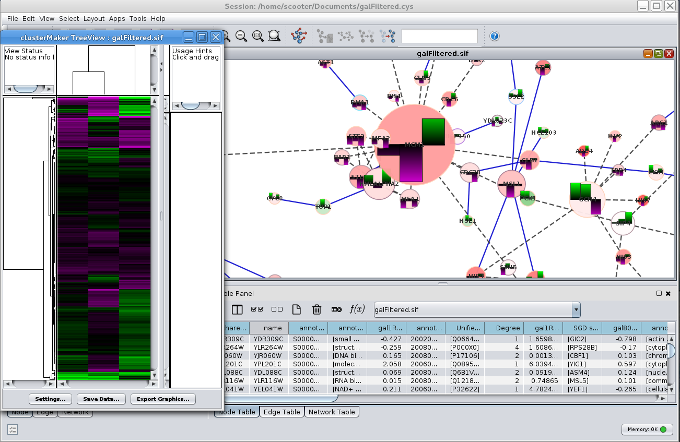Open the galFiltered.sif table selector dropdown
680x442 pixels.
(576, 309)
